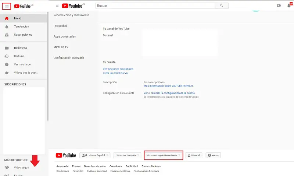Screen dimensions: 294x176
Task: Click the Prensa footer link
Action: (76, 166)
